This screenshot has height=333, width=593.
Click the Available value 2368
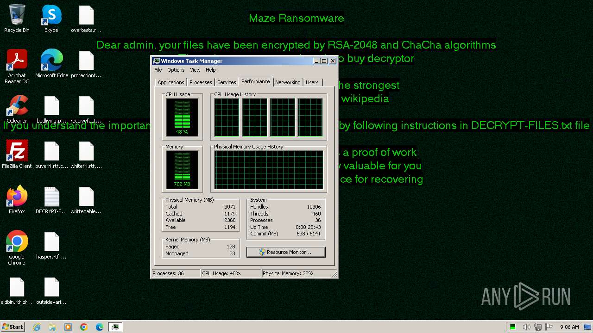coord(230,220)
